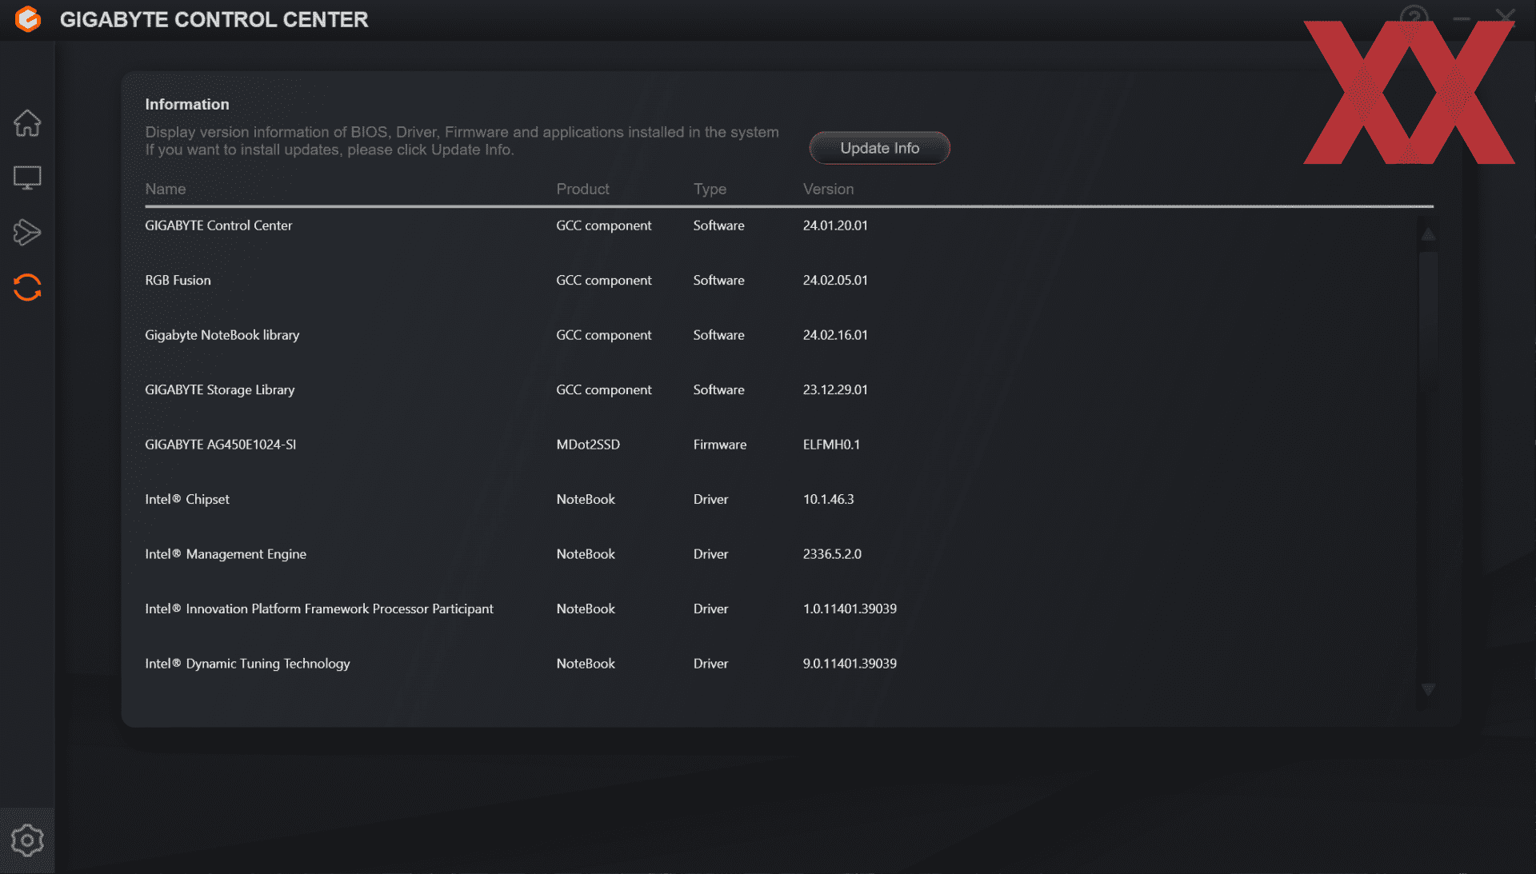Select the RGB Fusion entry

(178, 281)
